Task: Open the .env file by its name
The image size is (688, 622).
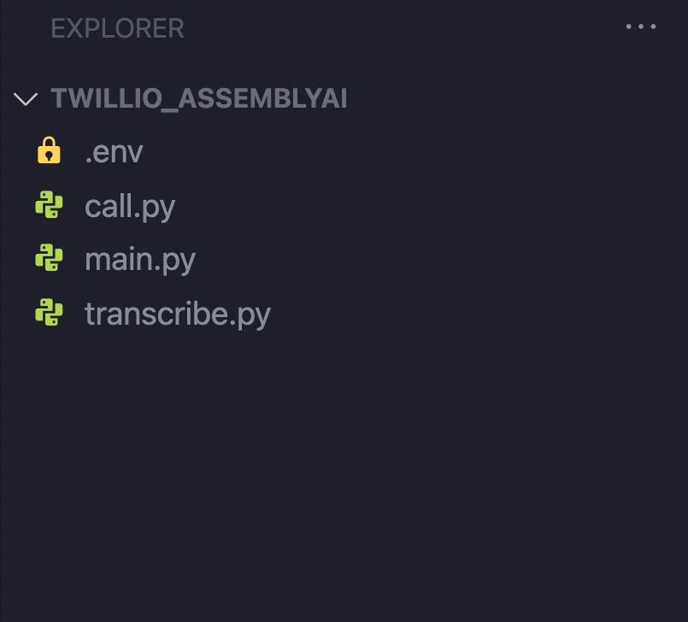Action: 114,153
